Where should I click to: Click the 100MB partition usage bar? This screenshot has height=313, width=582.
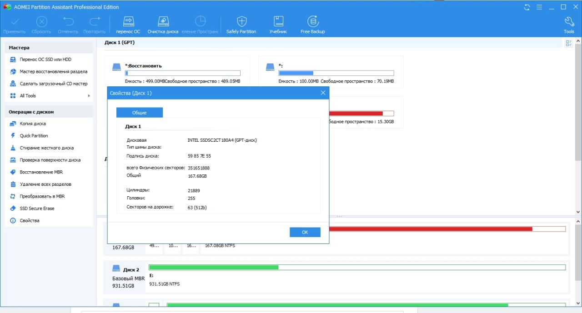click(336, 73)
